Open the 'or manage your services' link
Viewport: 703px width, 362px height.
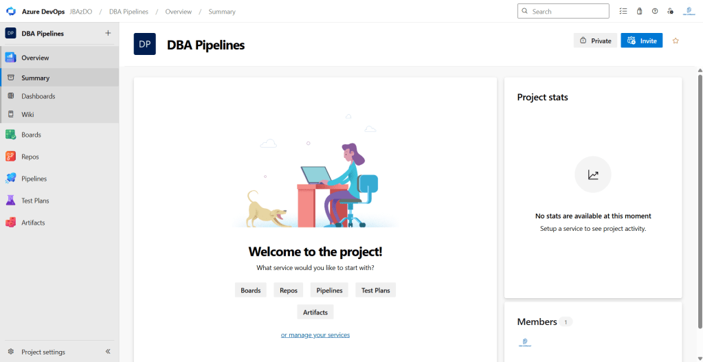[x=315, y=335]
